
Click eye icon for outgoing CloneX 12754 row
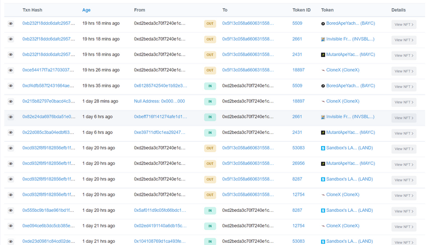point(11,195)
